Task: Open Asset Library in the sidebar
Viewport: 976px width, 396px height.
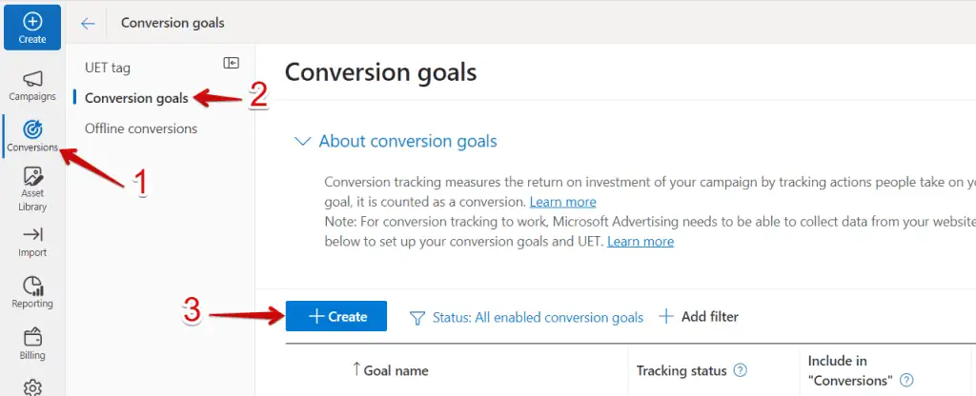Action: 32,189
